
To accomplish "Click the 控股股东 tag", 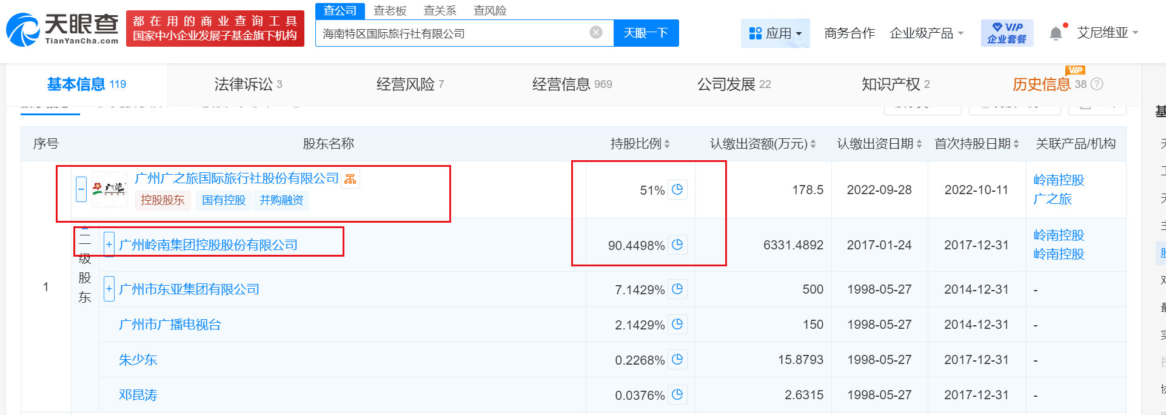I will coord(163,200).
